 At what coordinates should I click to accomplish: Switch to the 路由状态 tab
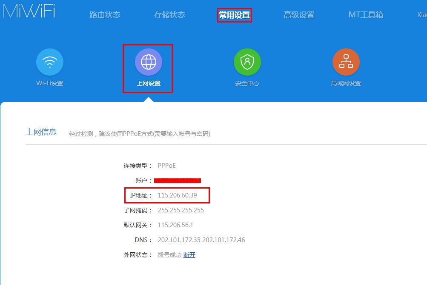tap(105, 15)
